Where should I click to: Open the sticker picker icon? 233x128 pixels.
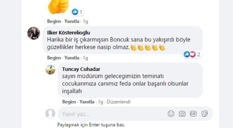click(x=204, y=114)
